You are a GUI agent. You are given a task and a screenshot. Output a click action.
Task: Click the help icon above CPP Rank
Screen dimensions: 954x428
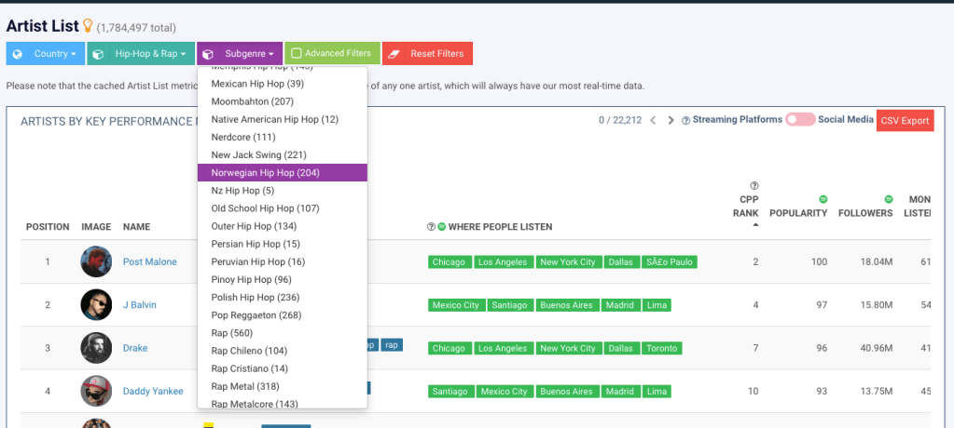754,185
